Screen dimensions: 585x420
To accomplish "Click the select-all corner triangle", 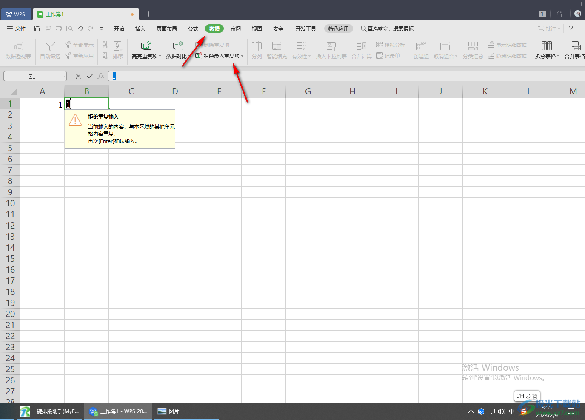I will tap(13, 91).
